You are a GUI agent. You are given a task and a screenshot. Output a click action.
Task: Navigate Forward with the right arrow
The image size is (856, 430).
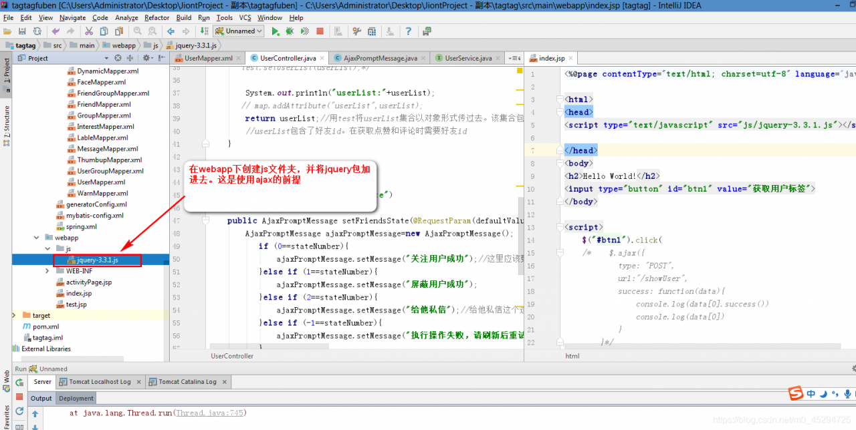click(x=186, y=31)
